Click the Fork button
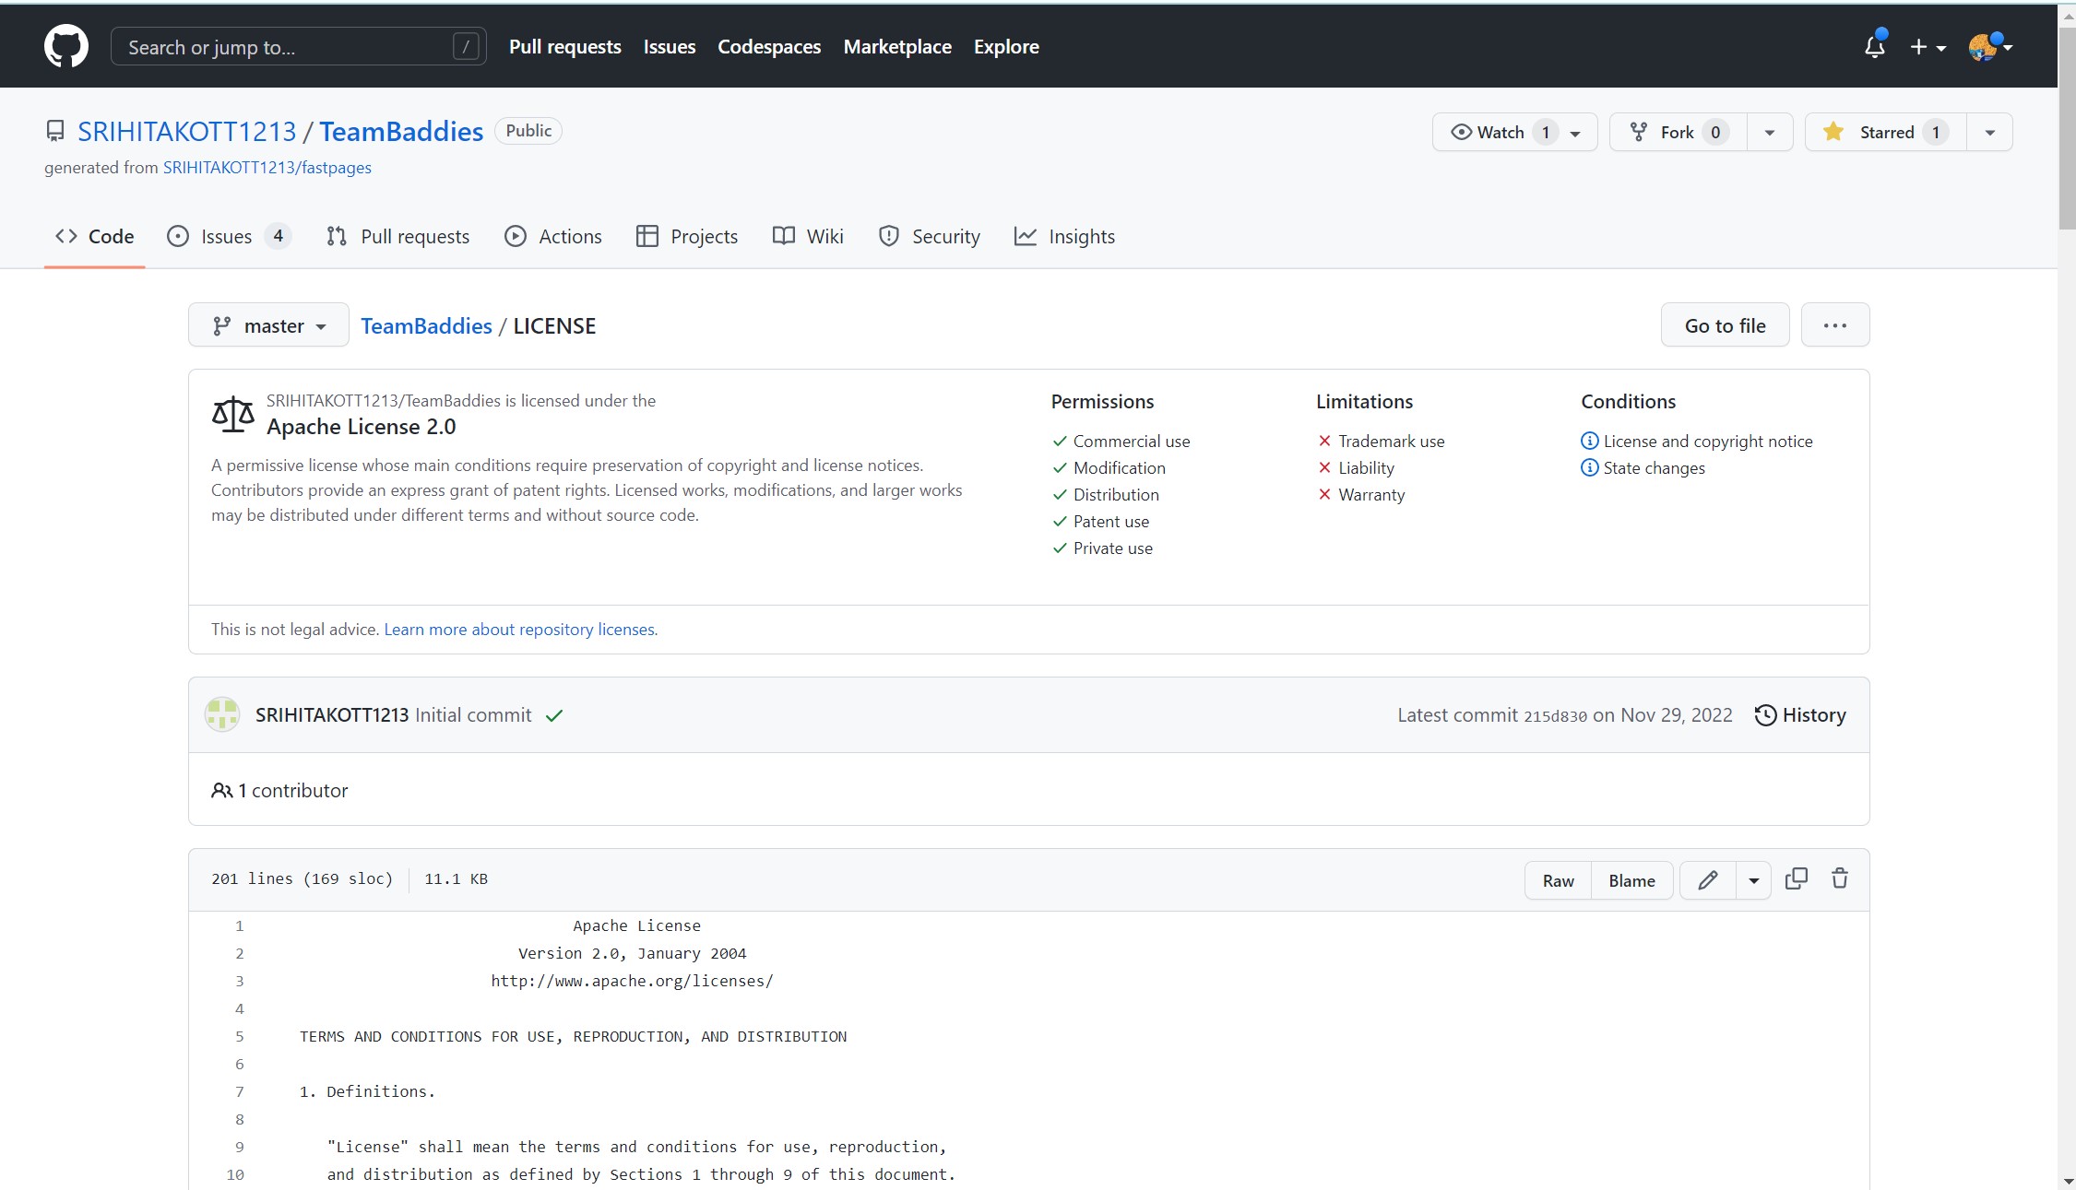2076x1190 pixels. (x=1678, y=132)
